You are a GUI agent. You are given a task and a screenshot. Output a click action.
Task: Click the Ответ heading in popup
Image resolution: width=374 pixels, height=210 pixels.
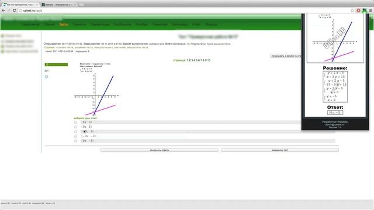(x=335, y=107)
